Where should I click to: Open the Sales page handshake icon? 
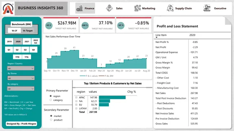109,8
